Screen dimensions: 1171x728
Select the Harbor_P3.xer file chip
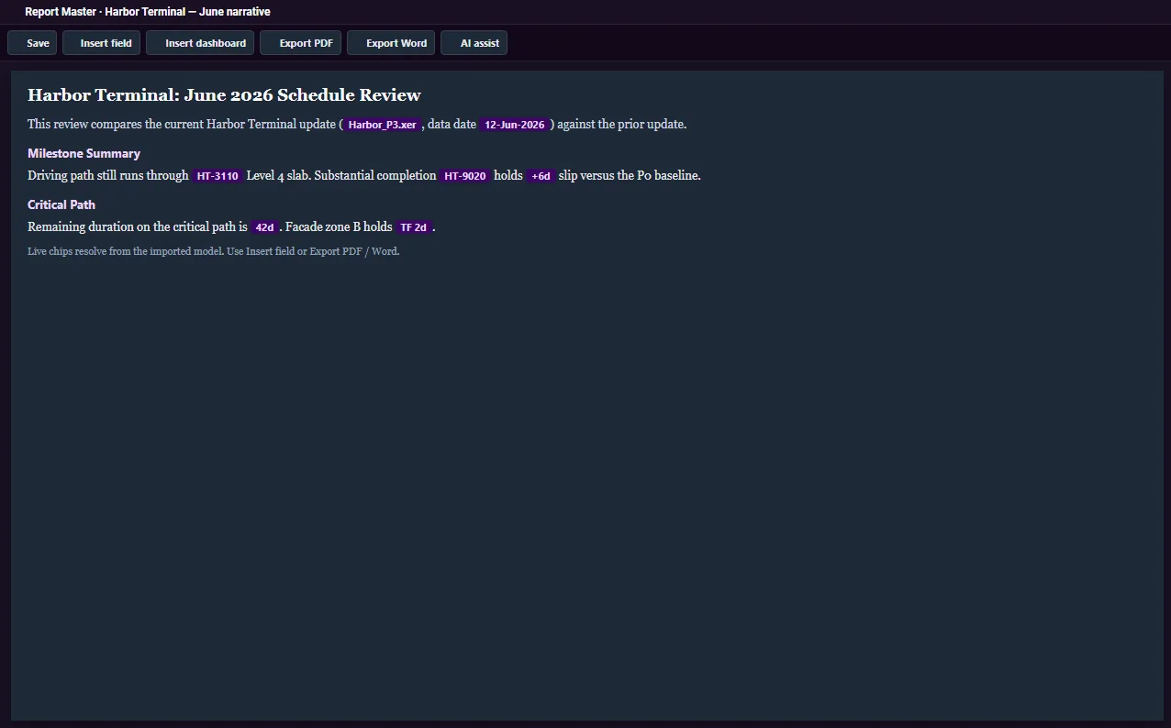point(382,125)
